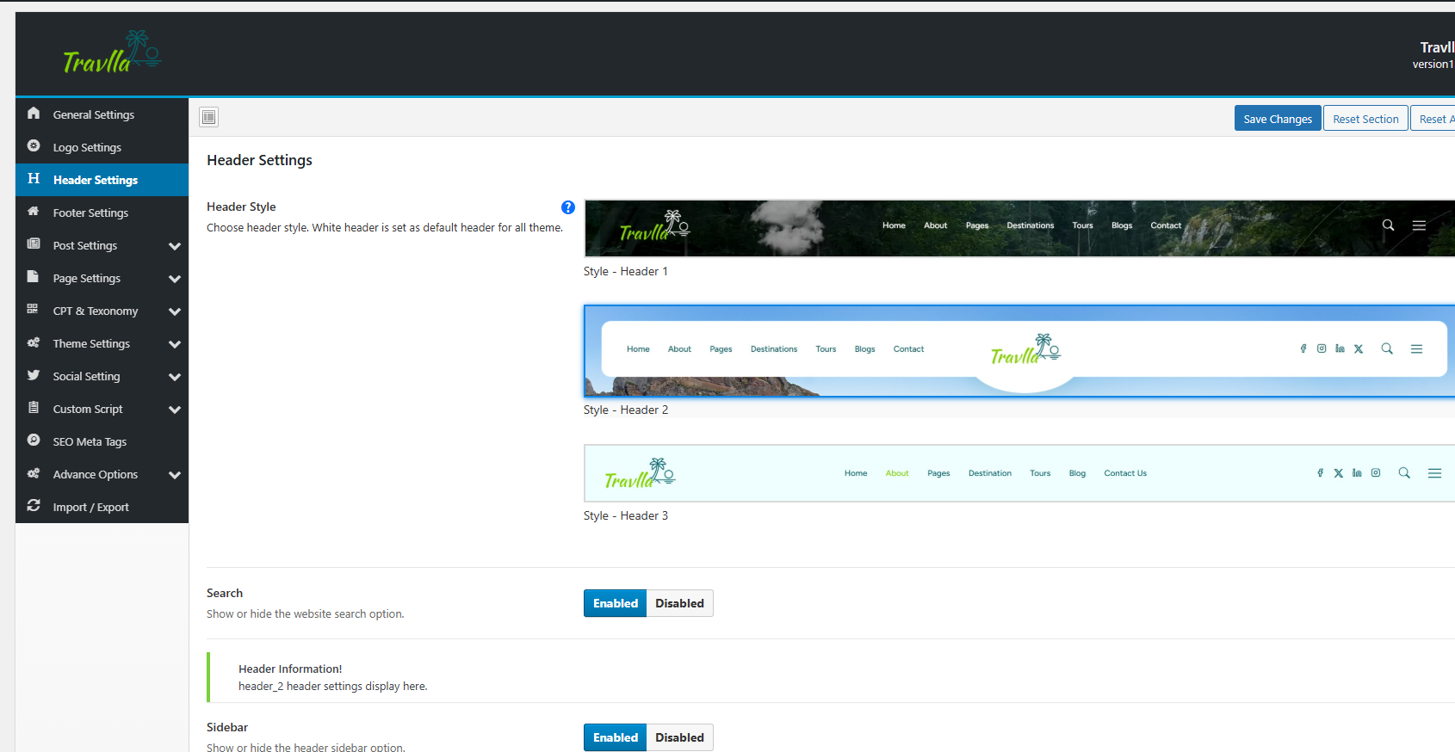Click the SEO Meta Tags icon

point(34,441)
